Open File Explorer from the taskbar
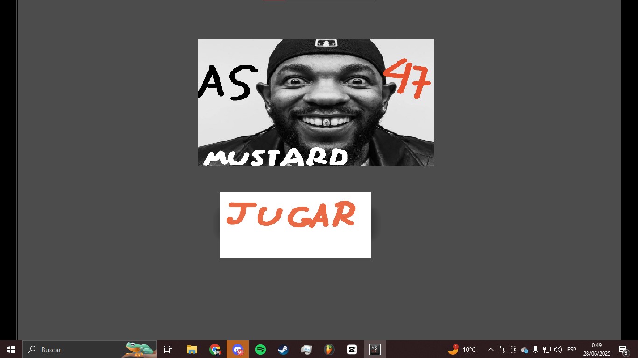 pos(191,350)
